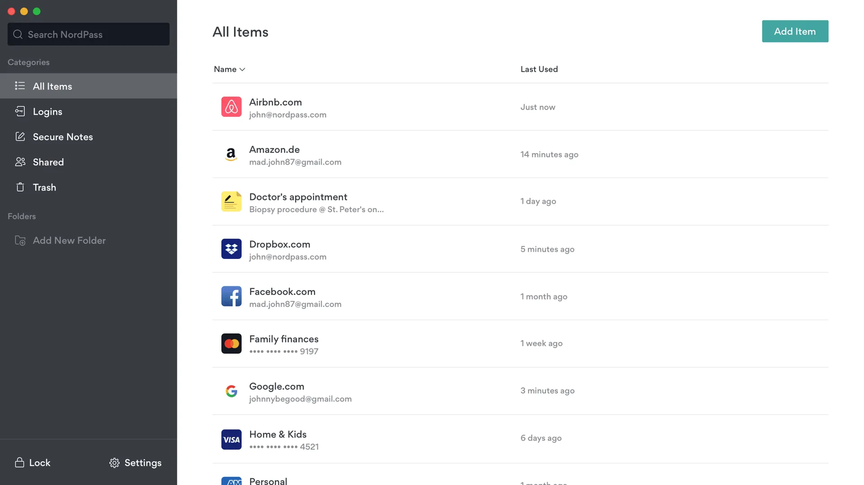Open the Name sort dropdown
This screenshot has width=864, height=485.
[229, 69]
